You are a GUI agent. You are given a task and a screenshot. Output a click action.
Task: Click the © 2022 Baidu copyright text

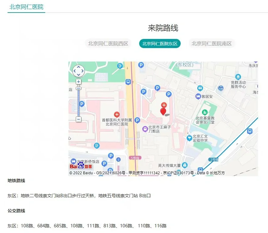tap(147, 173)
